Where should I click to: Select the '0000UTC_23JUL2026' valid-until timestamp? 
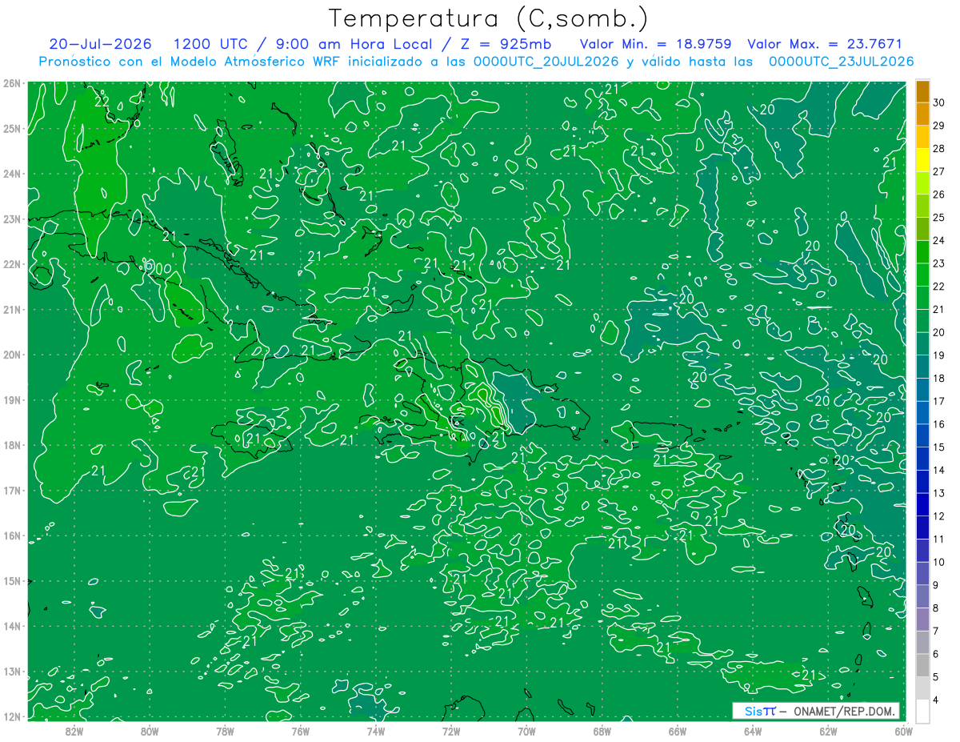(x=841, y=61)
